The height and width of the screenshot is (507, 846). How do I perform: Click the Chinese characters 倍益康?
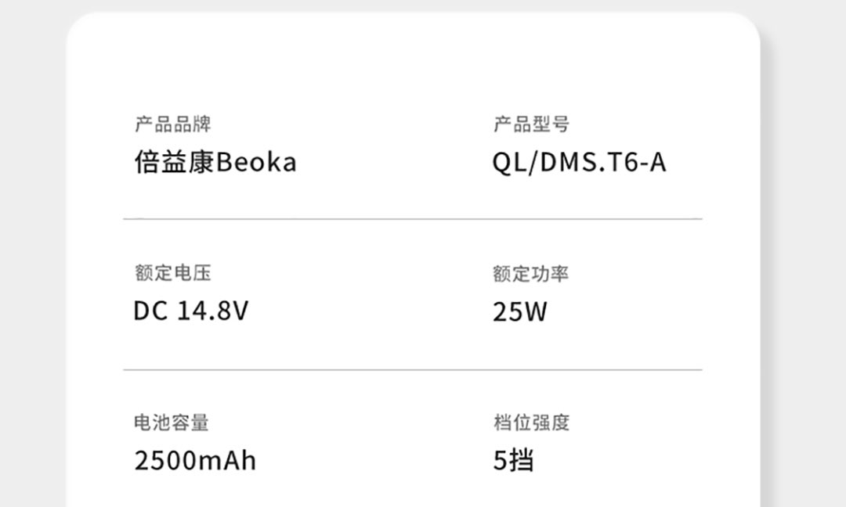175,162
